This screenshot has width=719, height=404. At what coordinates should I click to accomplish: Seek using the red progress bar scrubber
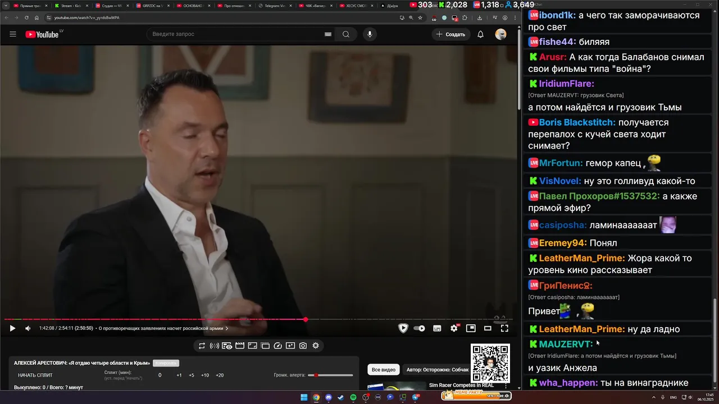click(306, 319)
